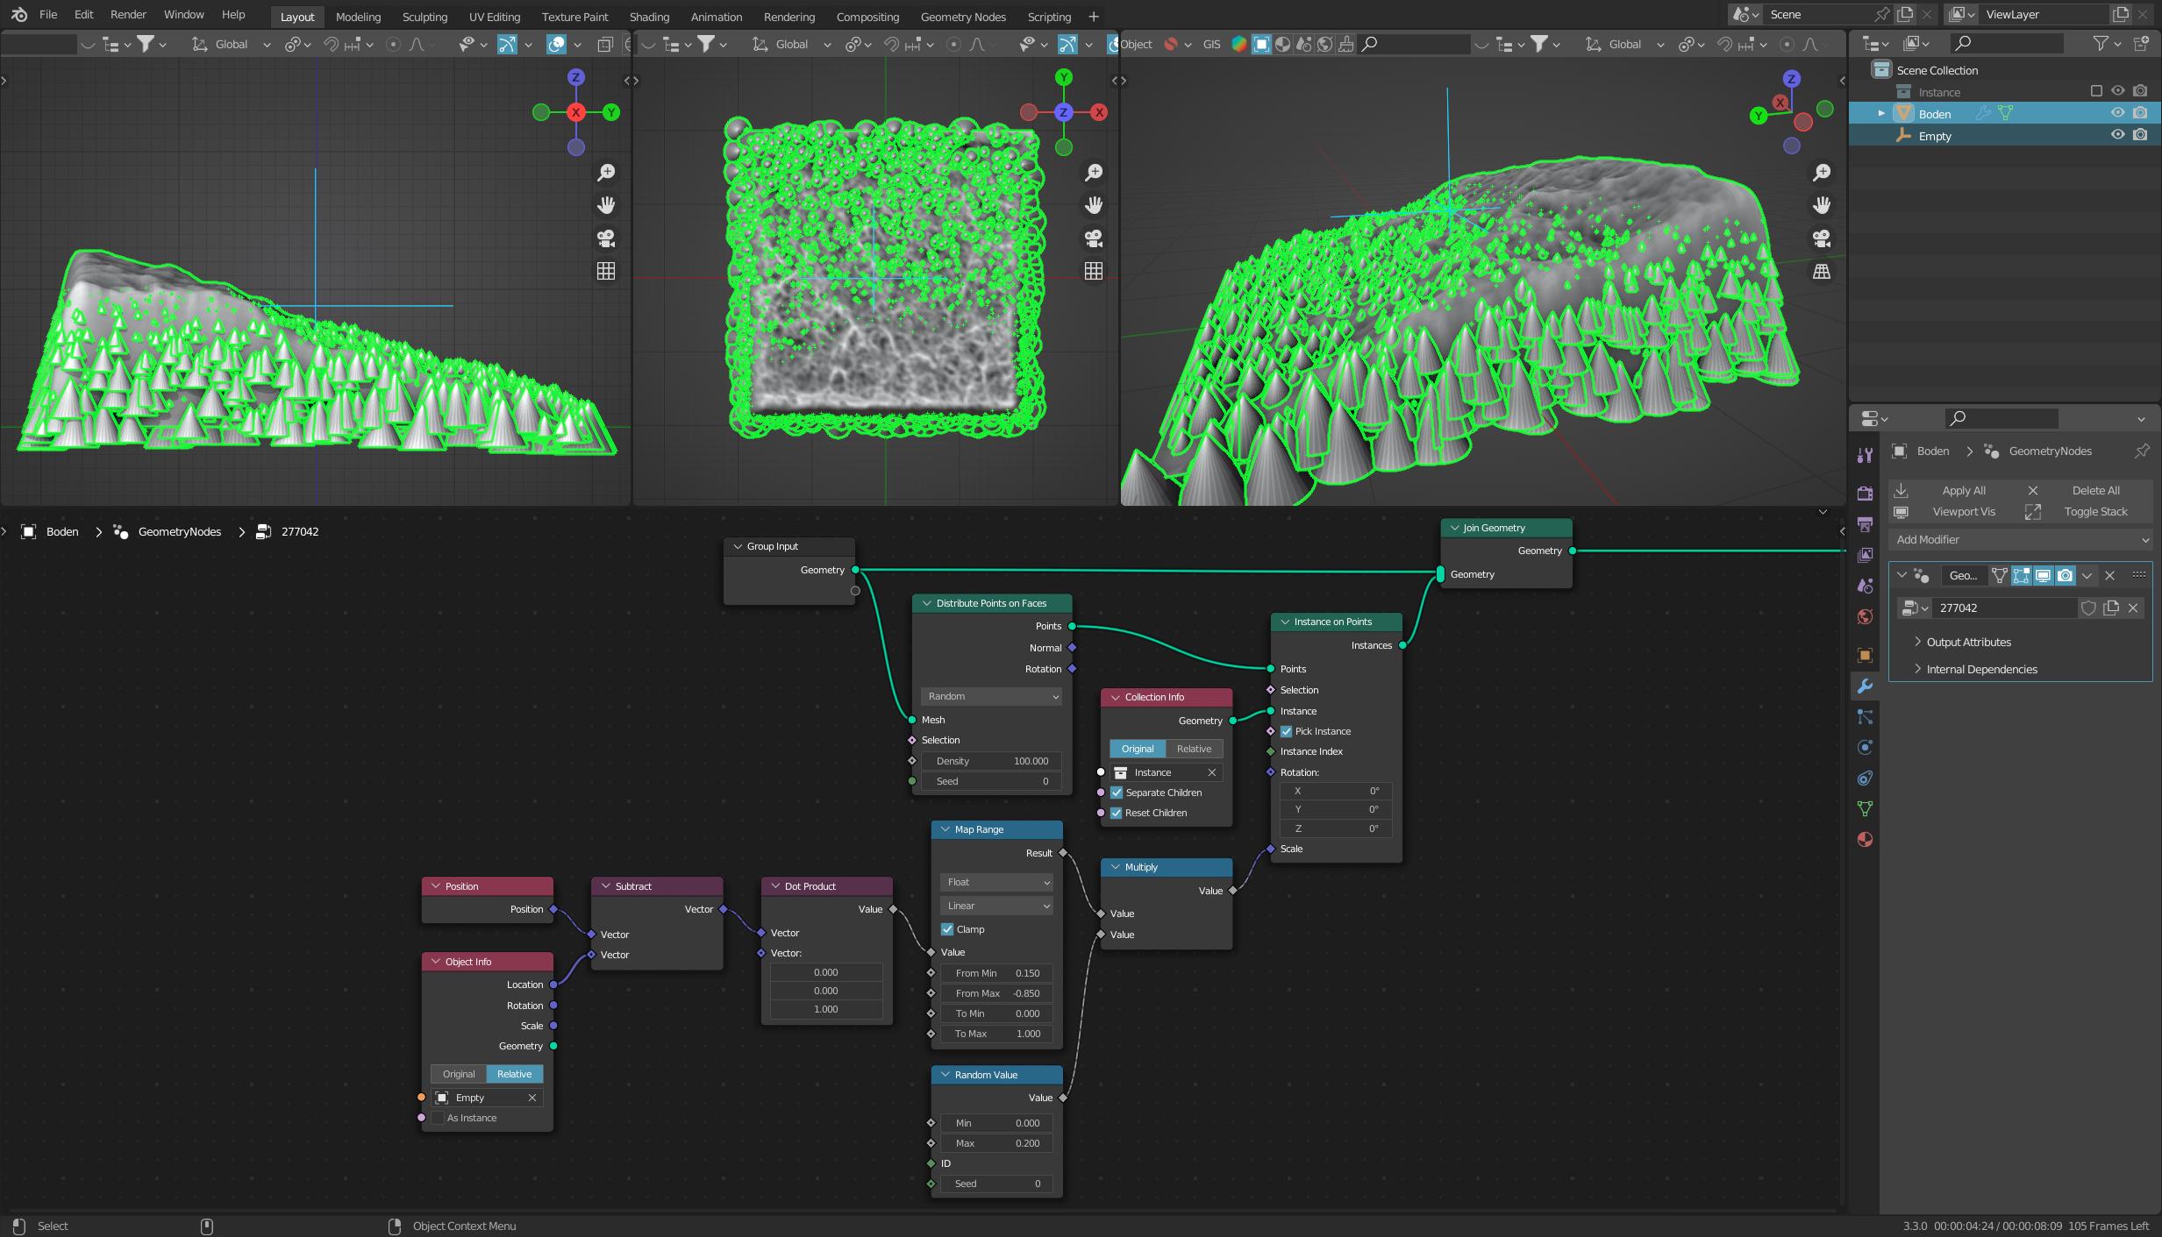Image resolution: width=2162 pixels, height=1237 pixels.
Task: Click the fake user shield icon for 277042
Action: (x=2088, y=608)
